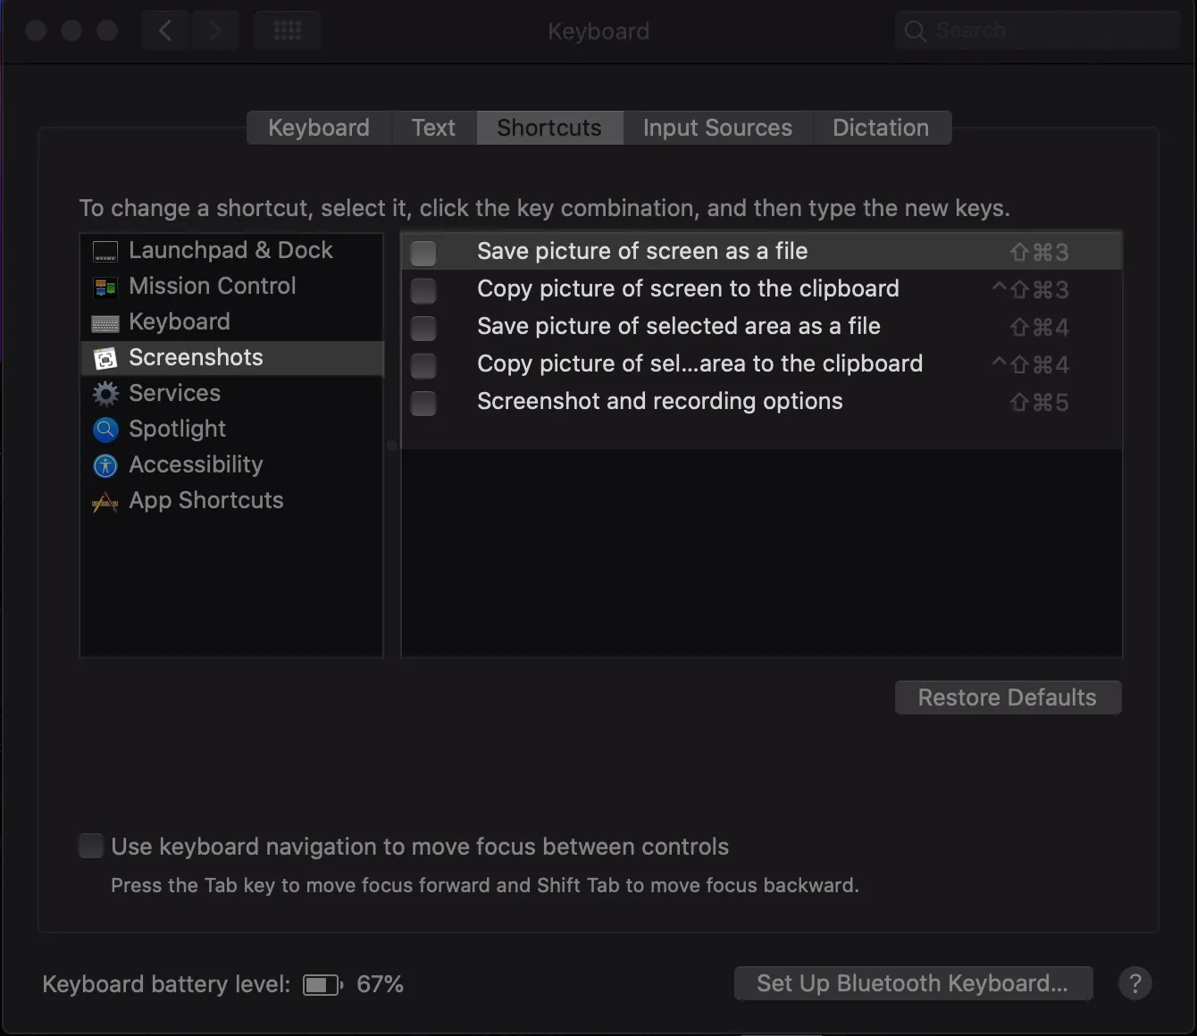This screenshot has width=1197, height=1036.
Task: Switch to the Input Sources tab
Action: click(717, 128)
